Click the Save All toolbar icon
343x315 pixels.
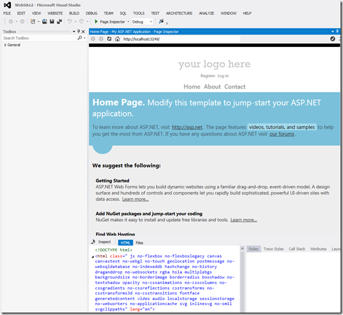tap(59, 22)
